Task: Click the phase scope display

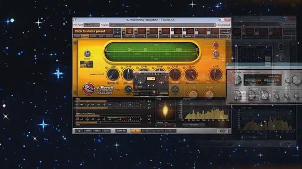Action: [x=165, y=111]
